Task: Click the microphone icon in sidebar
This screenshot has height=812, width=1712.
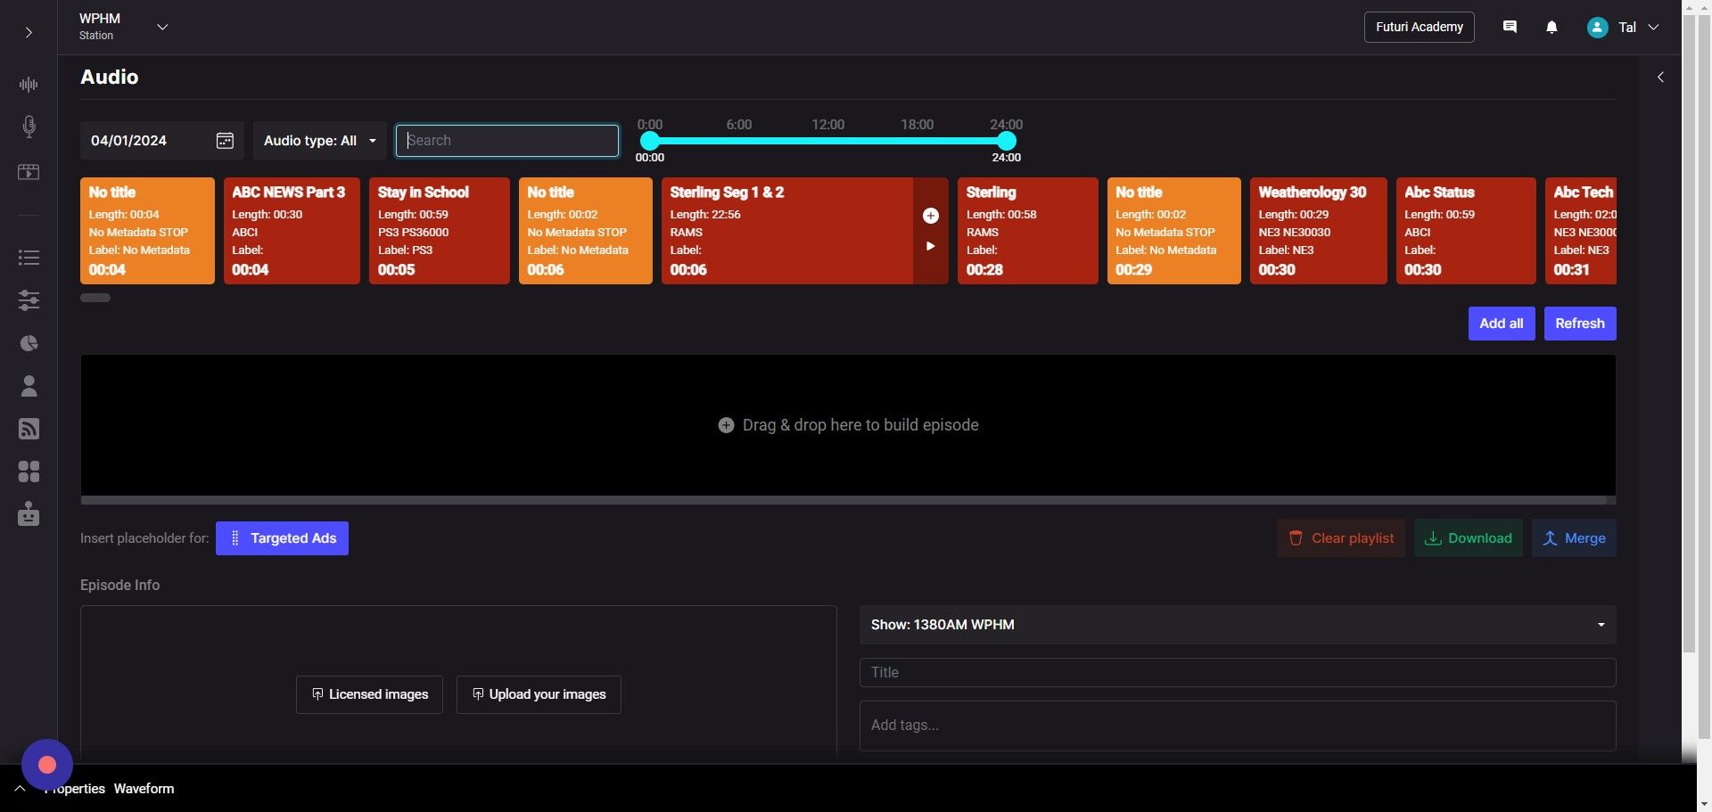Action: pyautogui.click(x=29, y=127)
